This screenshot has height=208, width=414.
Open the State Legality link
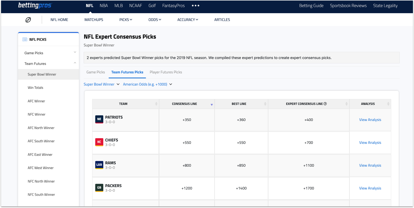385,6
